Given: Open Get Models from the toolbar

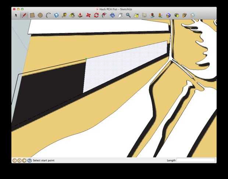Looking at the screenshot, I should pos(177,15).
